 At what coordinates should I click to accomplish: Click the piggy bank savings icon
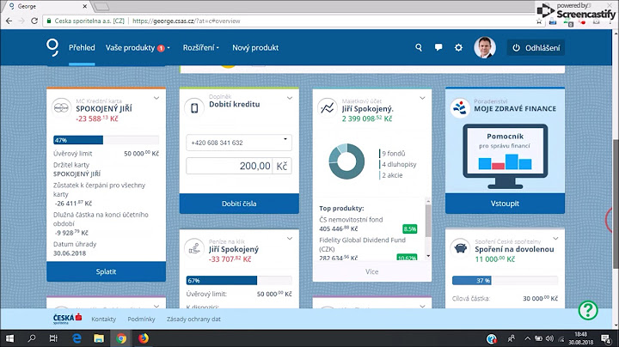coord(460,248)
